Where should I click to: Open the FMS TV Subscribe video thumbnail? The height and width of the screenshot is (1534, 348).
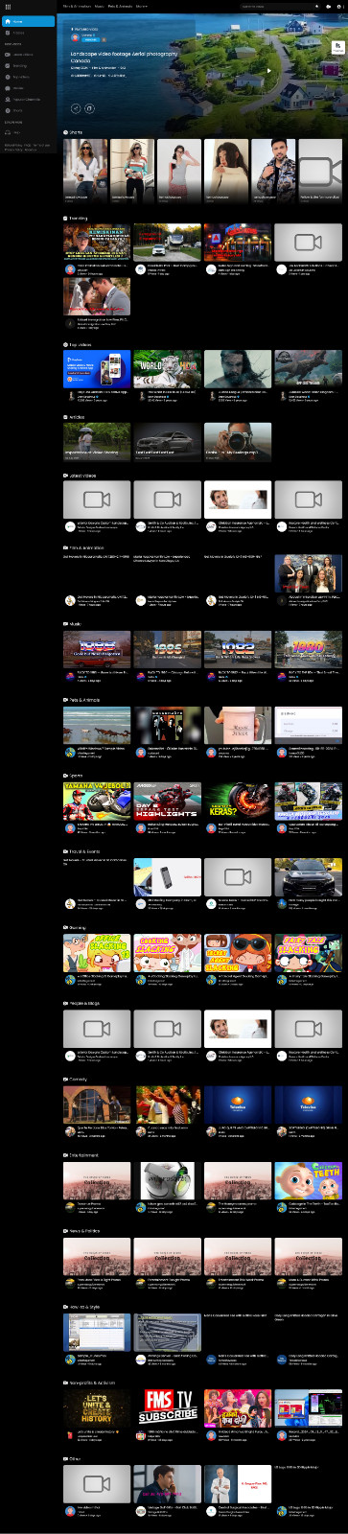coord(168,1407)
